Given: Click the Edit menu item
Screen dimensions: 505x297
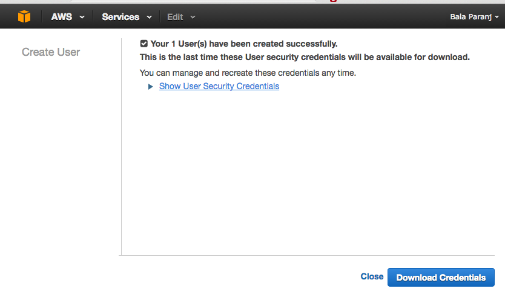Looking at the screenshot, I should tap(175, 17).
